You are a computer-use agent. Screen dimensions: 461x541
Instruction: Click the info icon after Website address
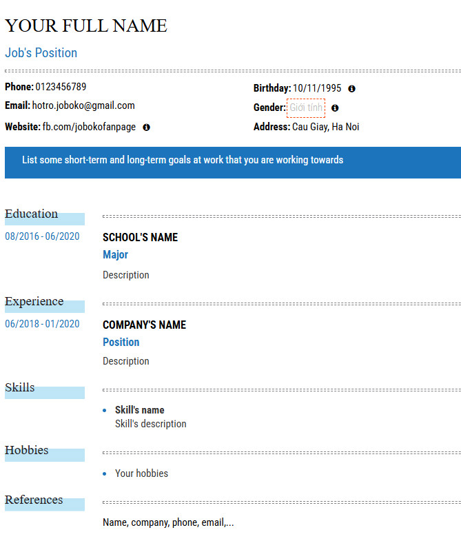pyautogui.click(x=146, y=127)
